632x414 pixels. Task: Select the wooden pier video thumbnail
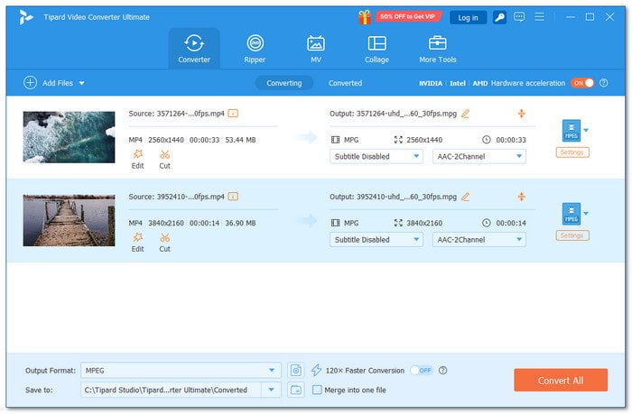pos(69,221)
